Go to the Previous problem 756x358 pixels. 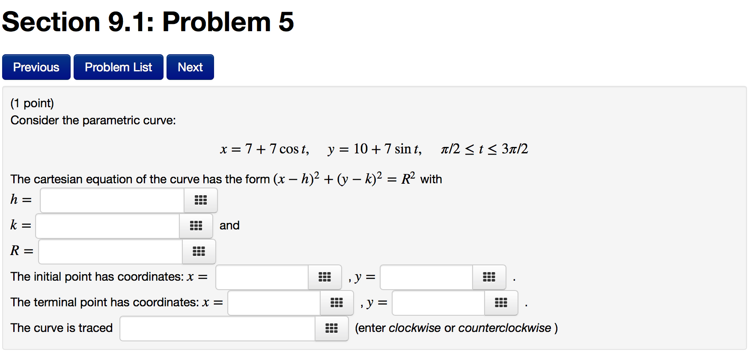36,67
